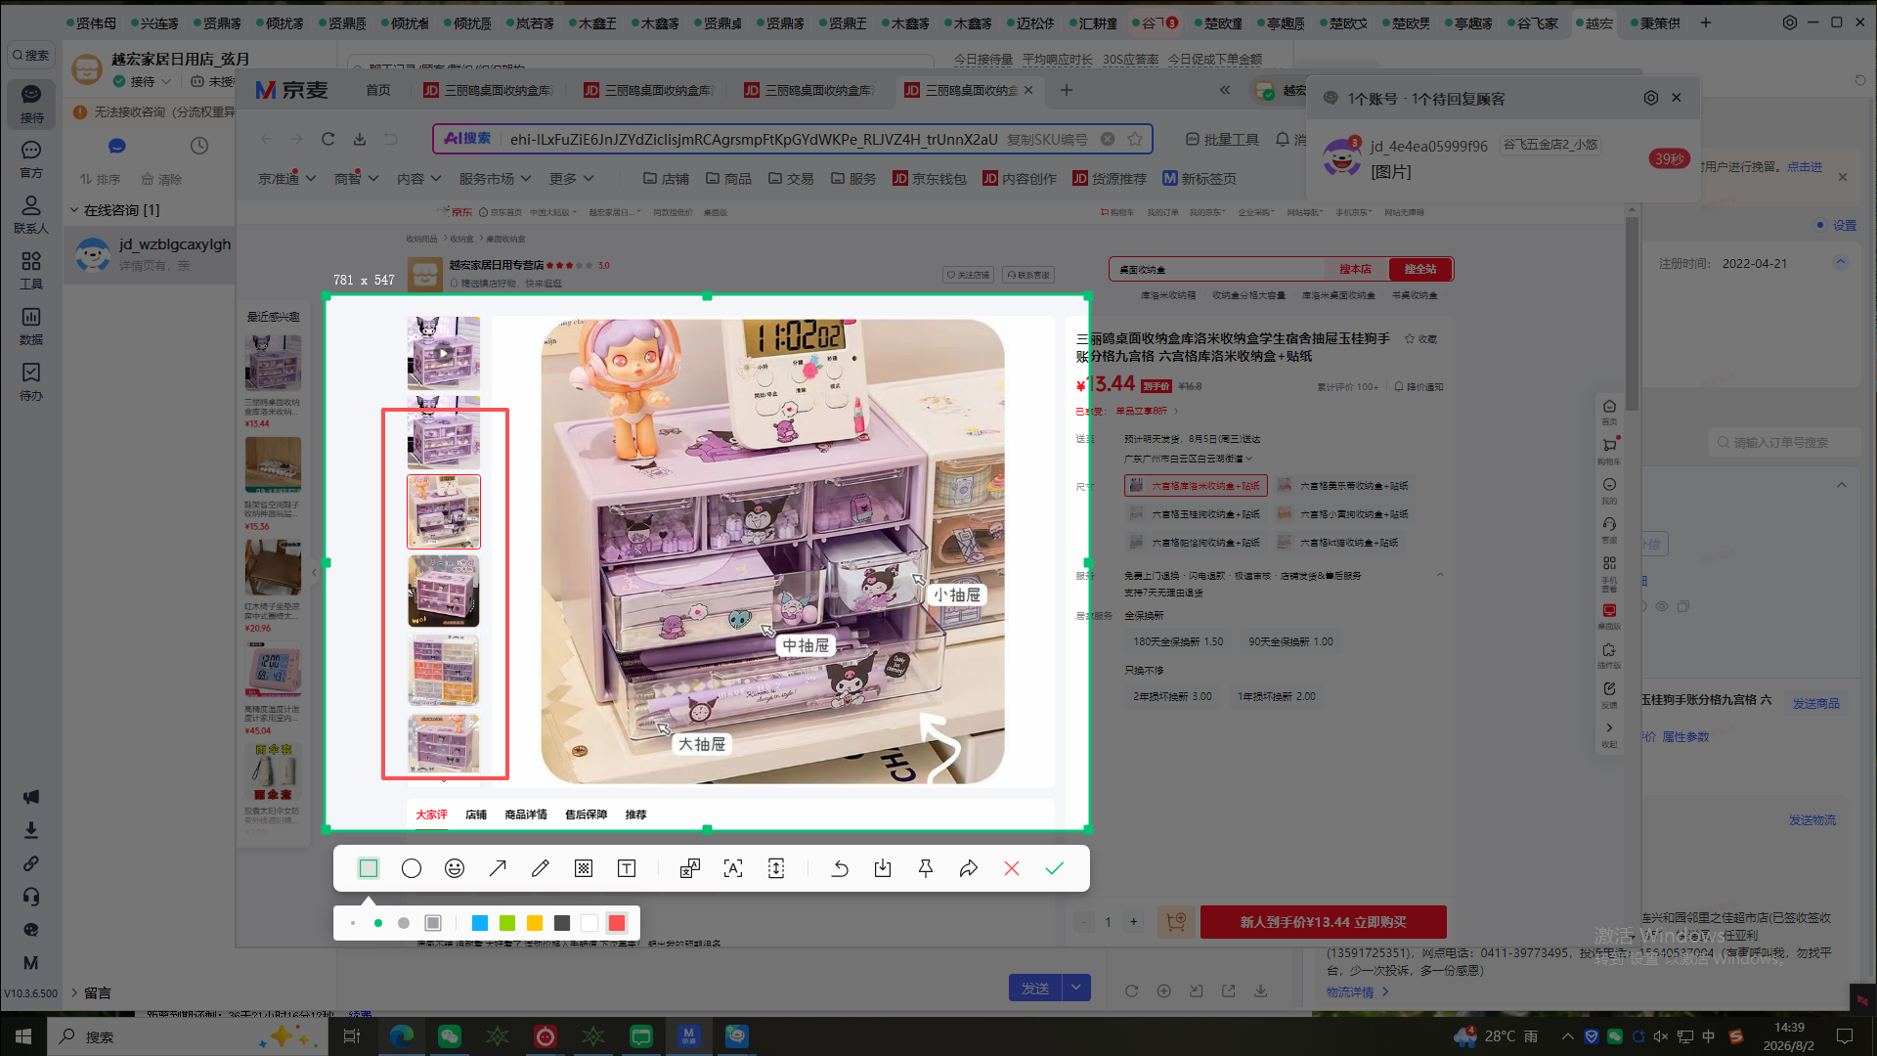This screenshot has width=1877, height=1056.
Task: Switch to the 商品详情 tab
Action: click(x=526, y=814)
